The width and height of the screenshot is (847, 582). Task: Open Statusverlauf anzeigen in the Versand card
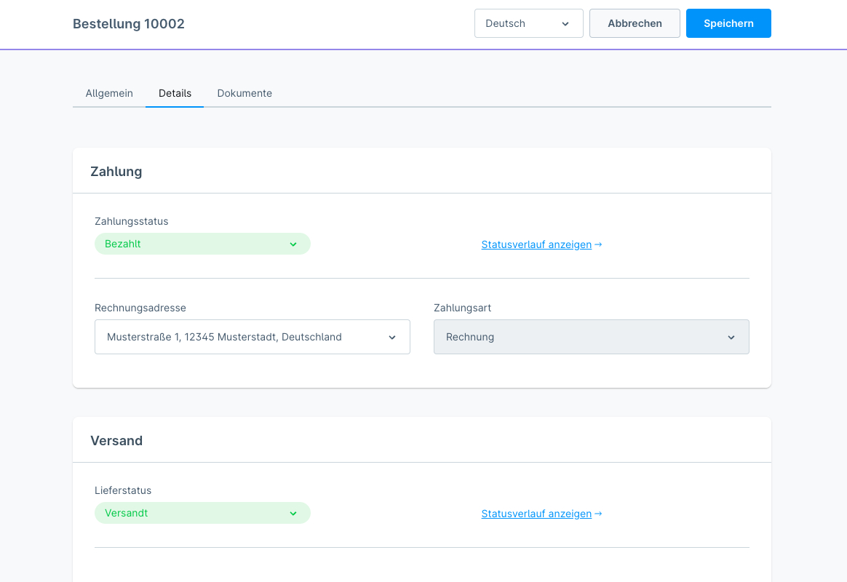pos(536,514)
